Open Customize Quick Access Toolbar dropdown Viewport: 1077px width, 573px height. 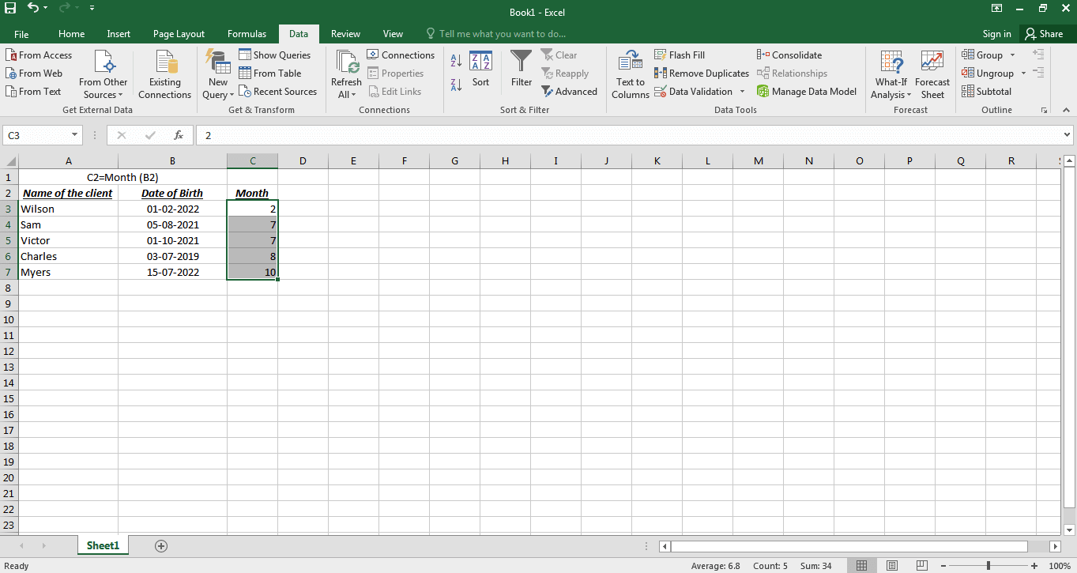coord(92,8)
